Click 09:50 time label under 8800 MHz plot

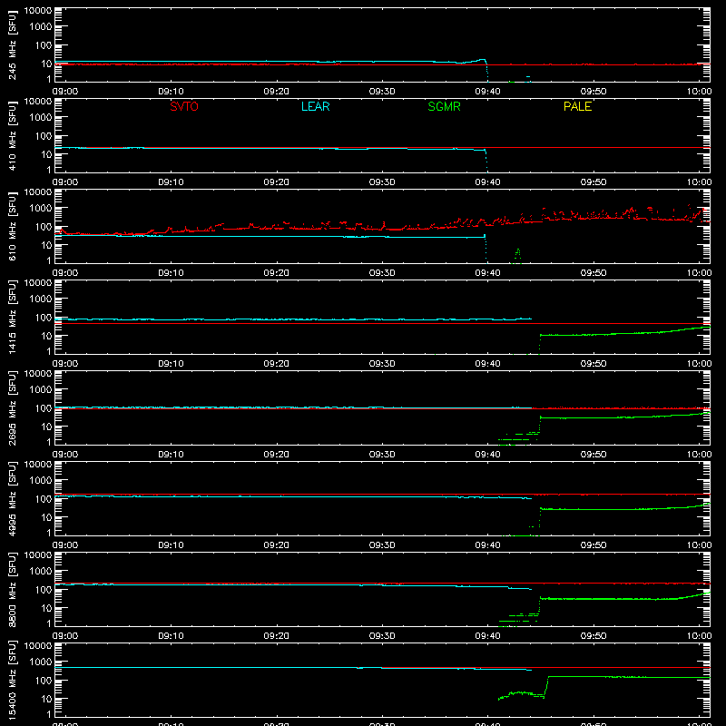click(x=594, y=636)
